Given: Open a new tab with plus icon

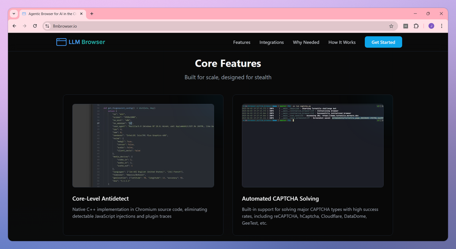Looking at the screenshot, I should click(x=92, y=14).
